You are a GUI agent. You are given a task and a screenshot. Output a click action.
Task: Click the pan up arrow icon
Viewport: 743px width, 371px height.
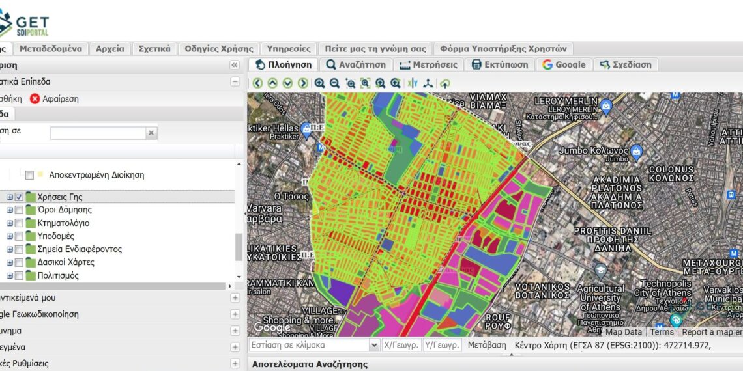[x=272, y=83]
